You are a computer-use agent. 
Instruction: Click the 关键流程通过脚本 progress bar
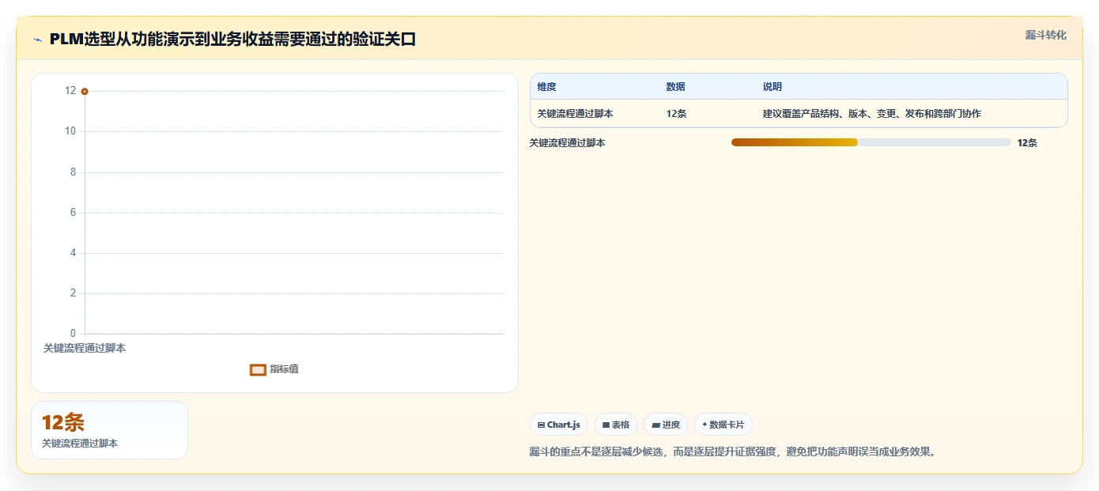tap(871, 142)
